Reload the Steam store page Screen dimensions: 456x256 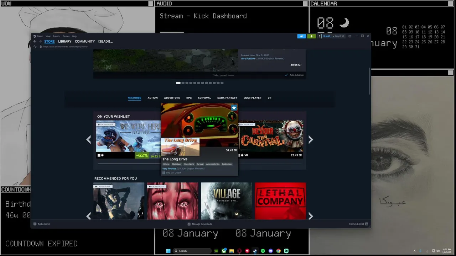point(35,47)
